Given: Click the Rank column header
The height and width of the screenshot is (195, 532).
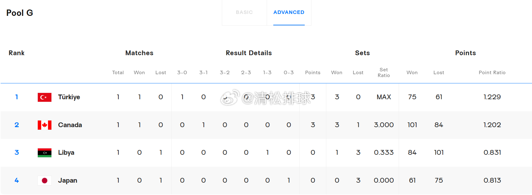Looking at the screenshot, I should (x=17, y=53).
